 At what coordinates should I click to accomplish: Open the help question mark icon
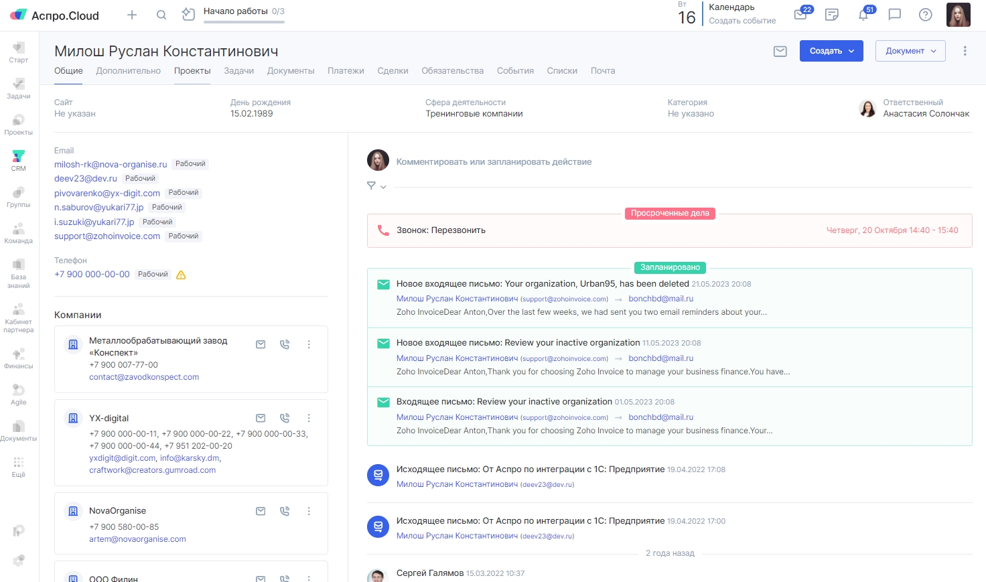point(925,15)
